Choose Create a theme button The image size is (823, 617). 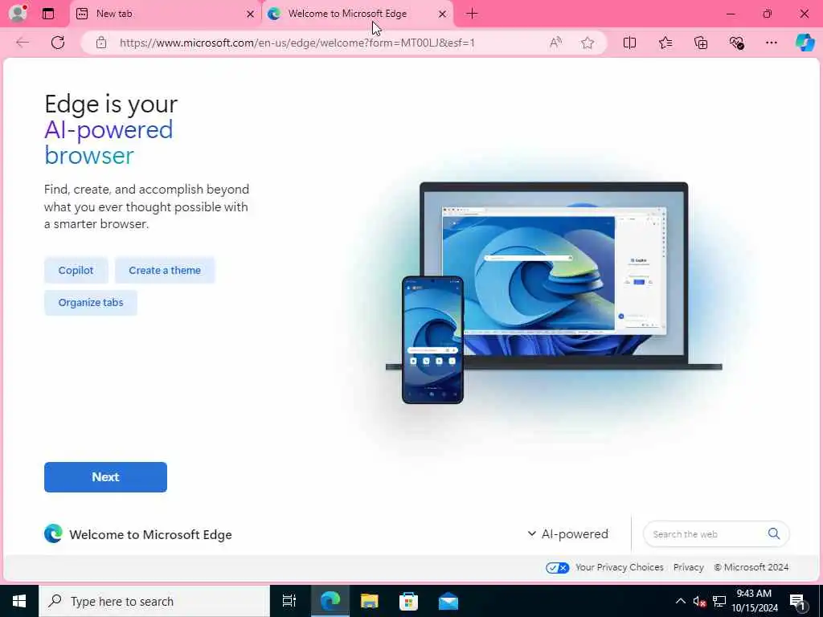point(165,270)
